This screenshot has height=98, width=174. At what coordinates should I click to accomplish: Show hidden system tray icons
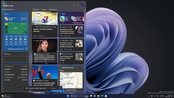coord(149,96)
